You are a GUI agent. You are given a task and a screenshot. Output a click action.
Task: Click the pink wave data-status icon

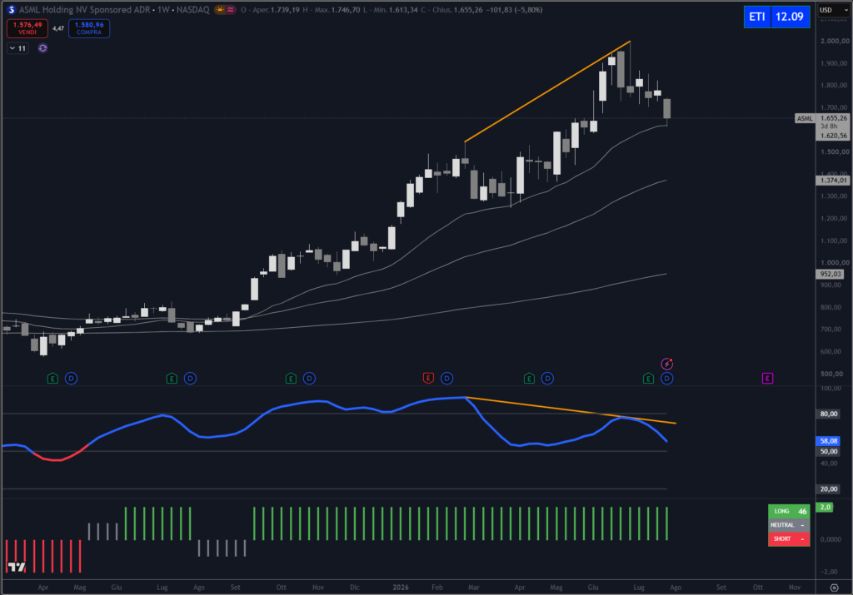coord(231,10)
